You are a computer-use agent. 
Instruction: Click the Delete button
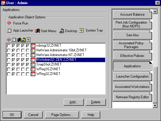click(x=96, y=102)
